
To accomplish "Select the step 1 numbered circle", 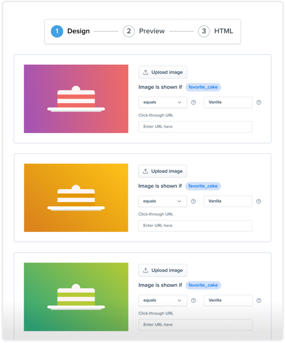I will pos(57,31).
